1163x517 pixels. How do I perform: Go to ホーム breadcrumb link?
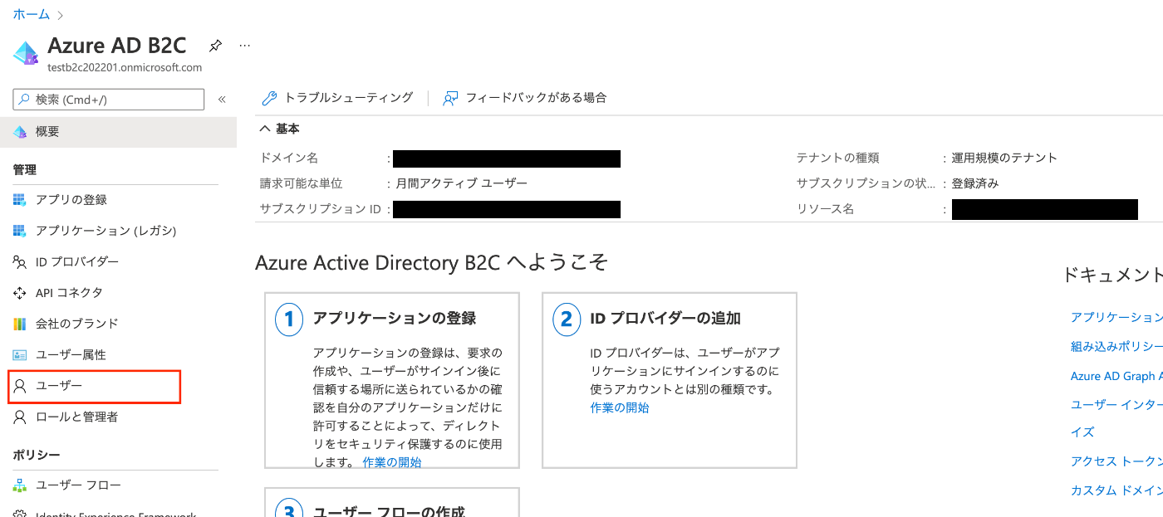click(32, 15)
